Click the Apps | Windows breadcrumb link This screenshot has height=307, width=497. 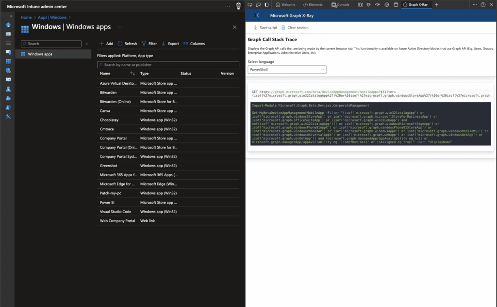52,17
